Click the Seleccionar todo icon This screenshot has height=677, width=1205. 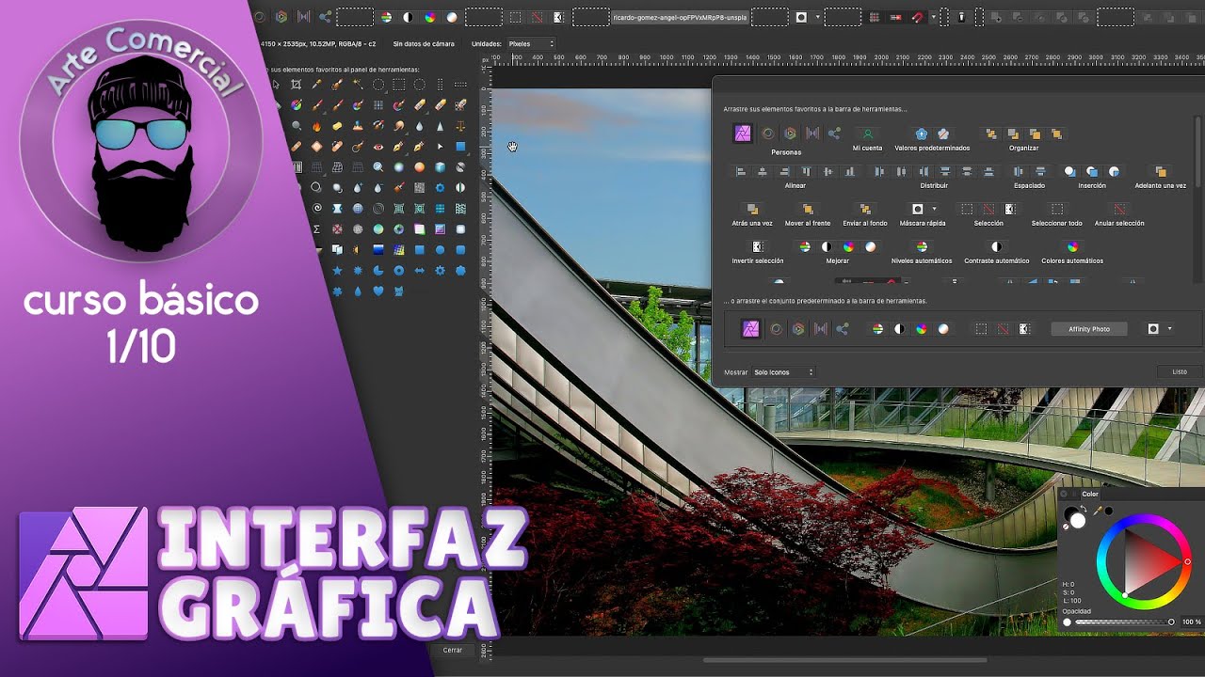[x=1057, y=209]
